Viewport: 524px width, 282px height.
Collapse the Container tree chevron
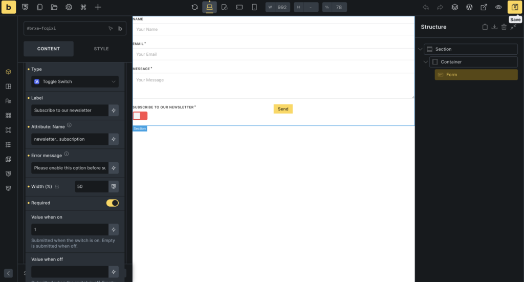(425, 62)
